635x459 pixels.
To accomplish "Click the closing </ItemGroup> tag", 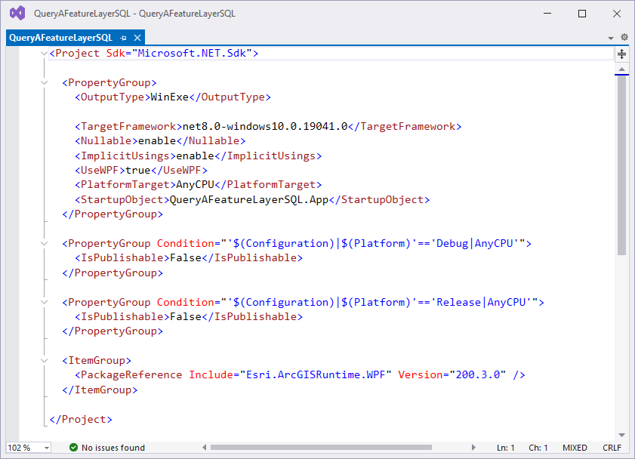I will (x=100, y=390).
